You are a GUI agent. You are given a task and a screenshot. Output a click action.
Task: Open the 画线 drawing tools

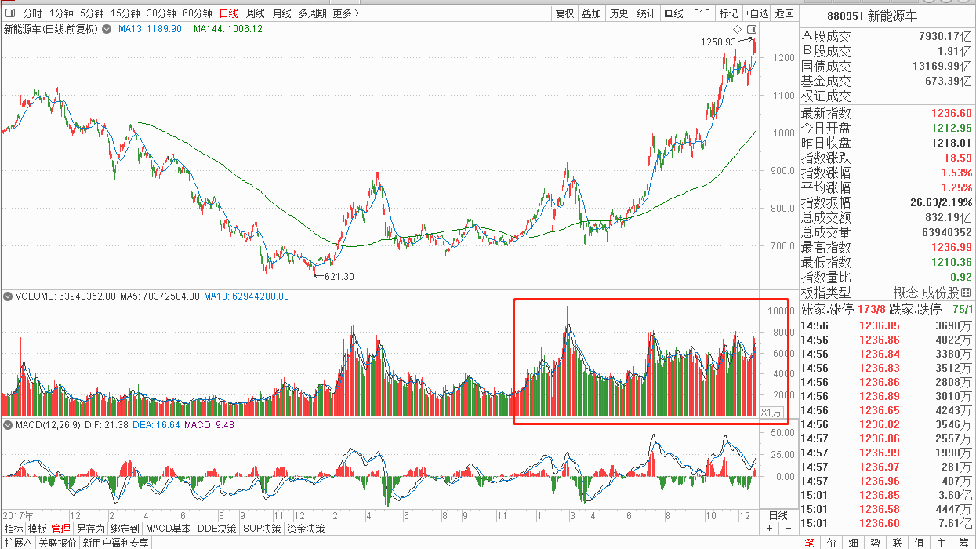click(673, 13)
